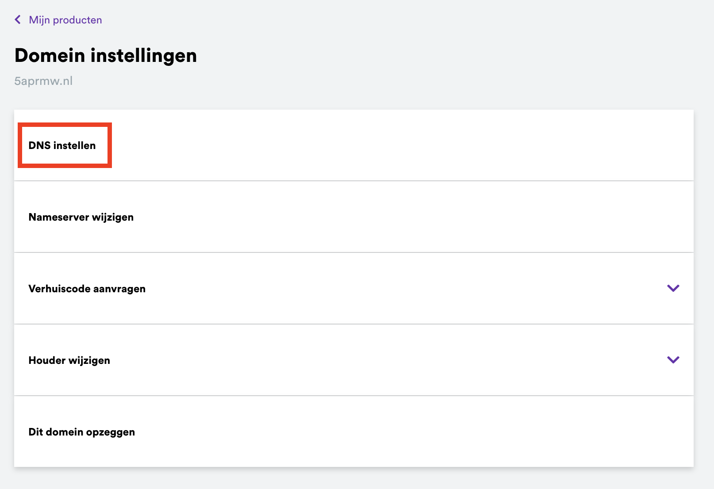Navigate back via Mijn producten
The height and width of the screenshot is (489, 714).
65,19
